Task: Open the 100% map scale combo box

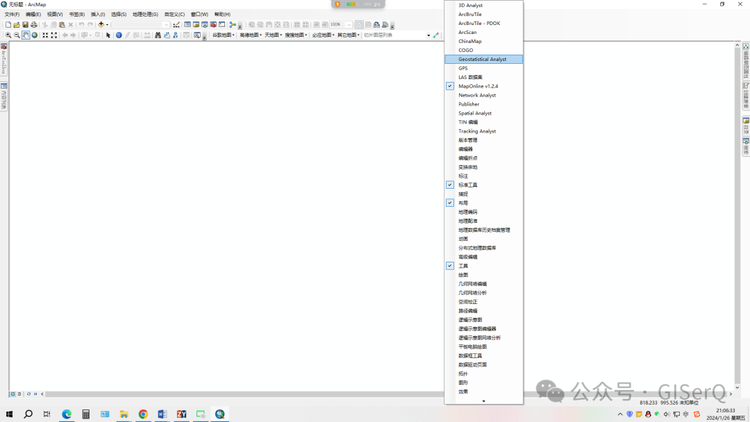Action: pyautogui.click(x=340, y=24)
